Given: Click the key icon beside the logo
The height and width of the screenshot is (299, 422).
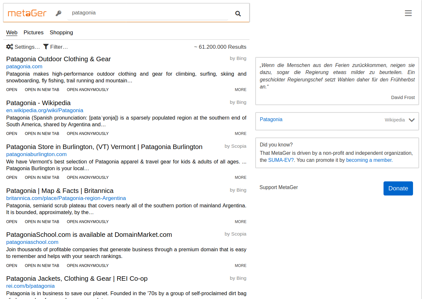Looking at the screenshot, I should point(58,13).
